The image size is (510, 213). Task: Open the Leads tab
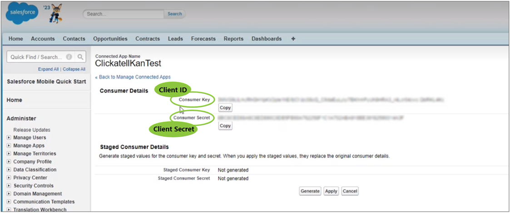(176, 39)
